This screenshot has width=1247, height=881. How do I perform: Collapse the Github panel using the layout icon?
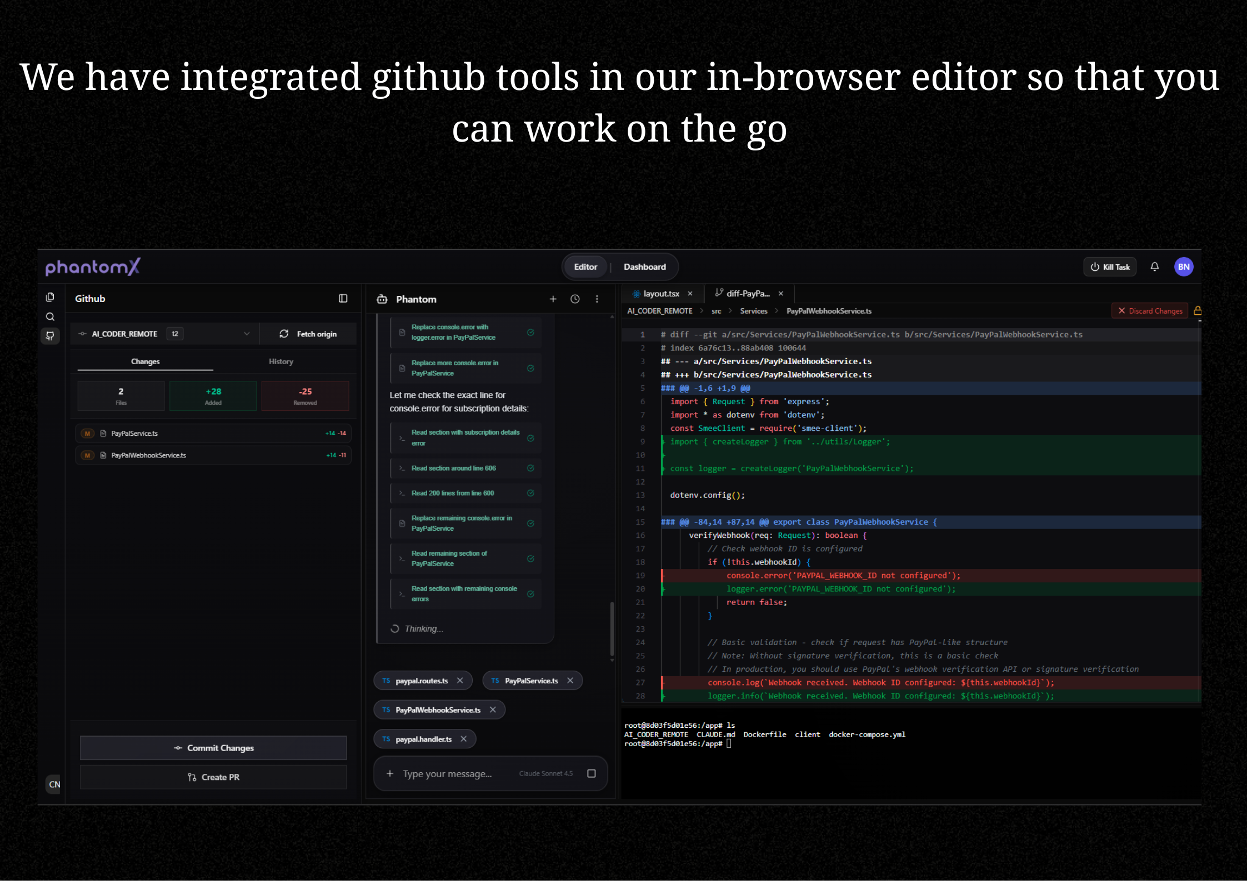point(343,299)
